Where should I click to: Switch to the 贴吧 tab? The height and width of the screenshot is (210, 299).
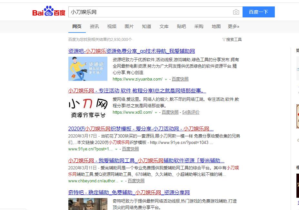click(181, 26)
